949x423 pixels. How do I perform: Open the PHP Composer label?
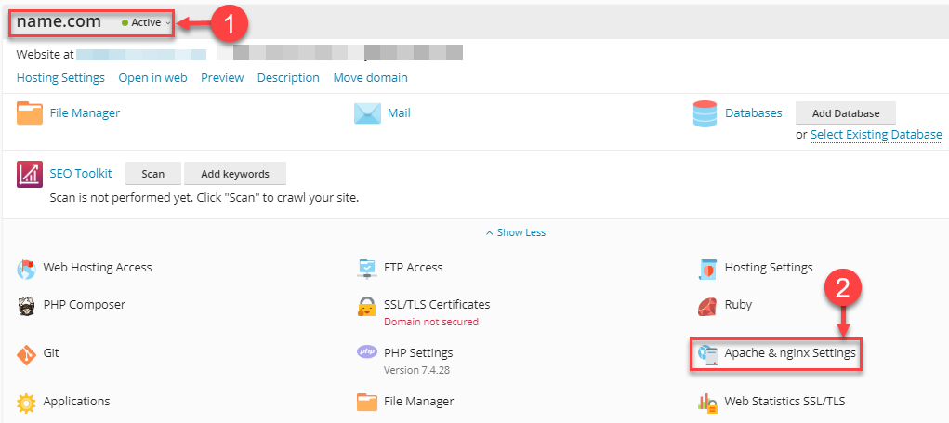tap(85, 304)
